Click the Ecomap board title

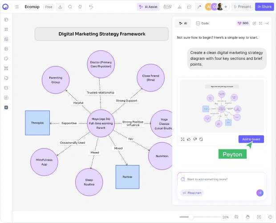coord(32,7)
